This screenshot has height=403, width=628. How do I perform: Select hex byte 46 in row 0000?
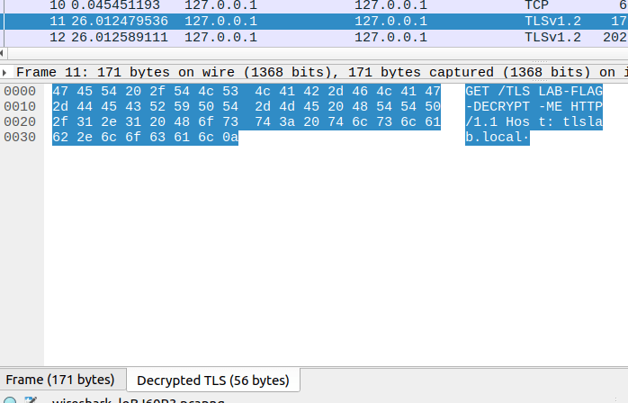pos(360,92)
